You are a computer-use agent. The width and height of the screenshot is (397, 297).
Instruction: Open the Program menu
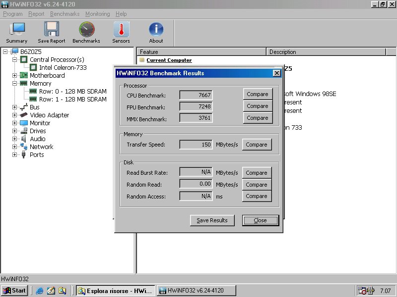(x=13, y=14)
